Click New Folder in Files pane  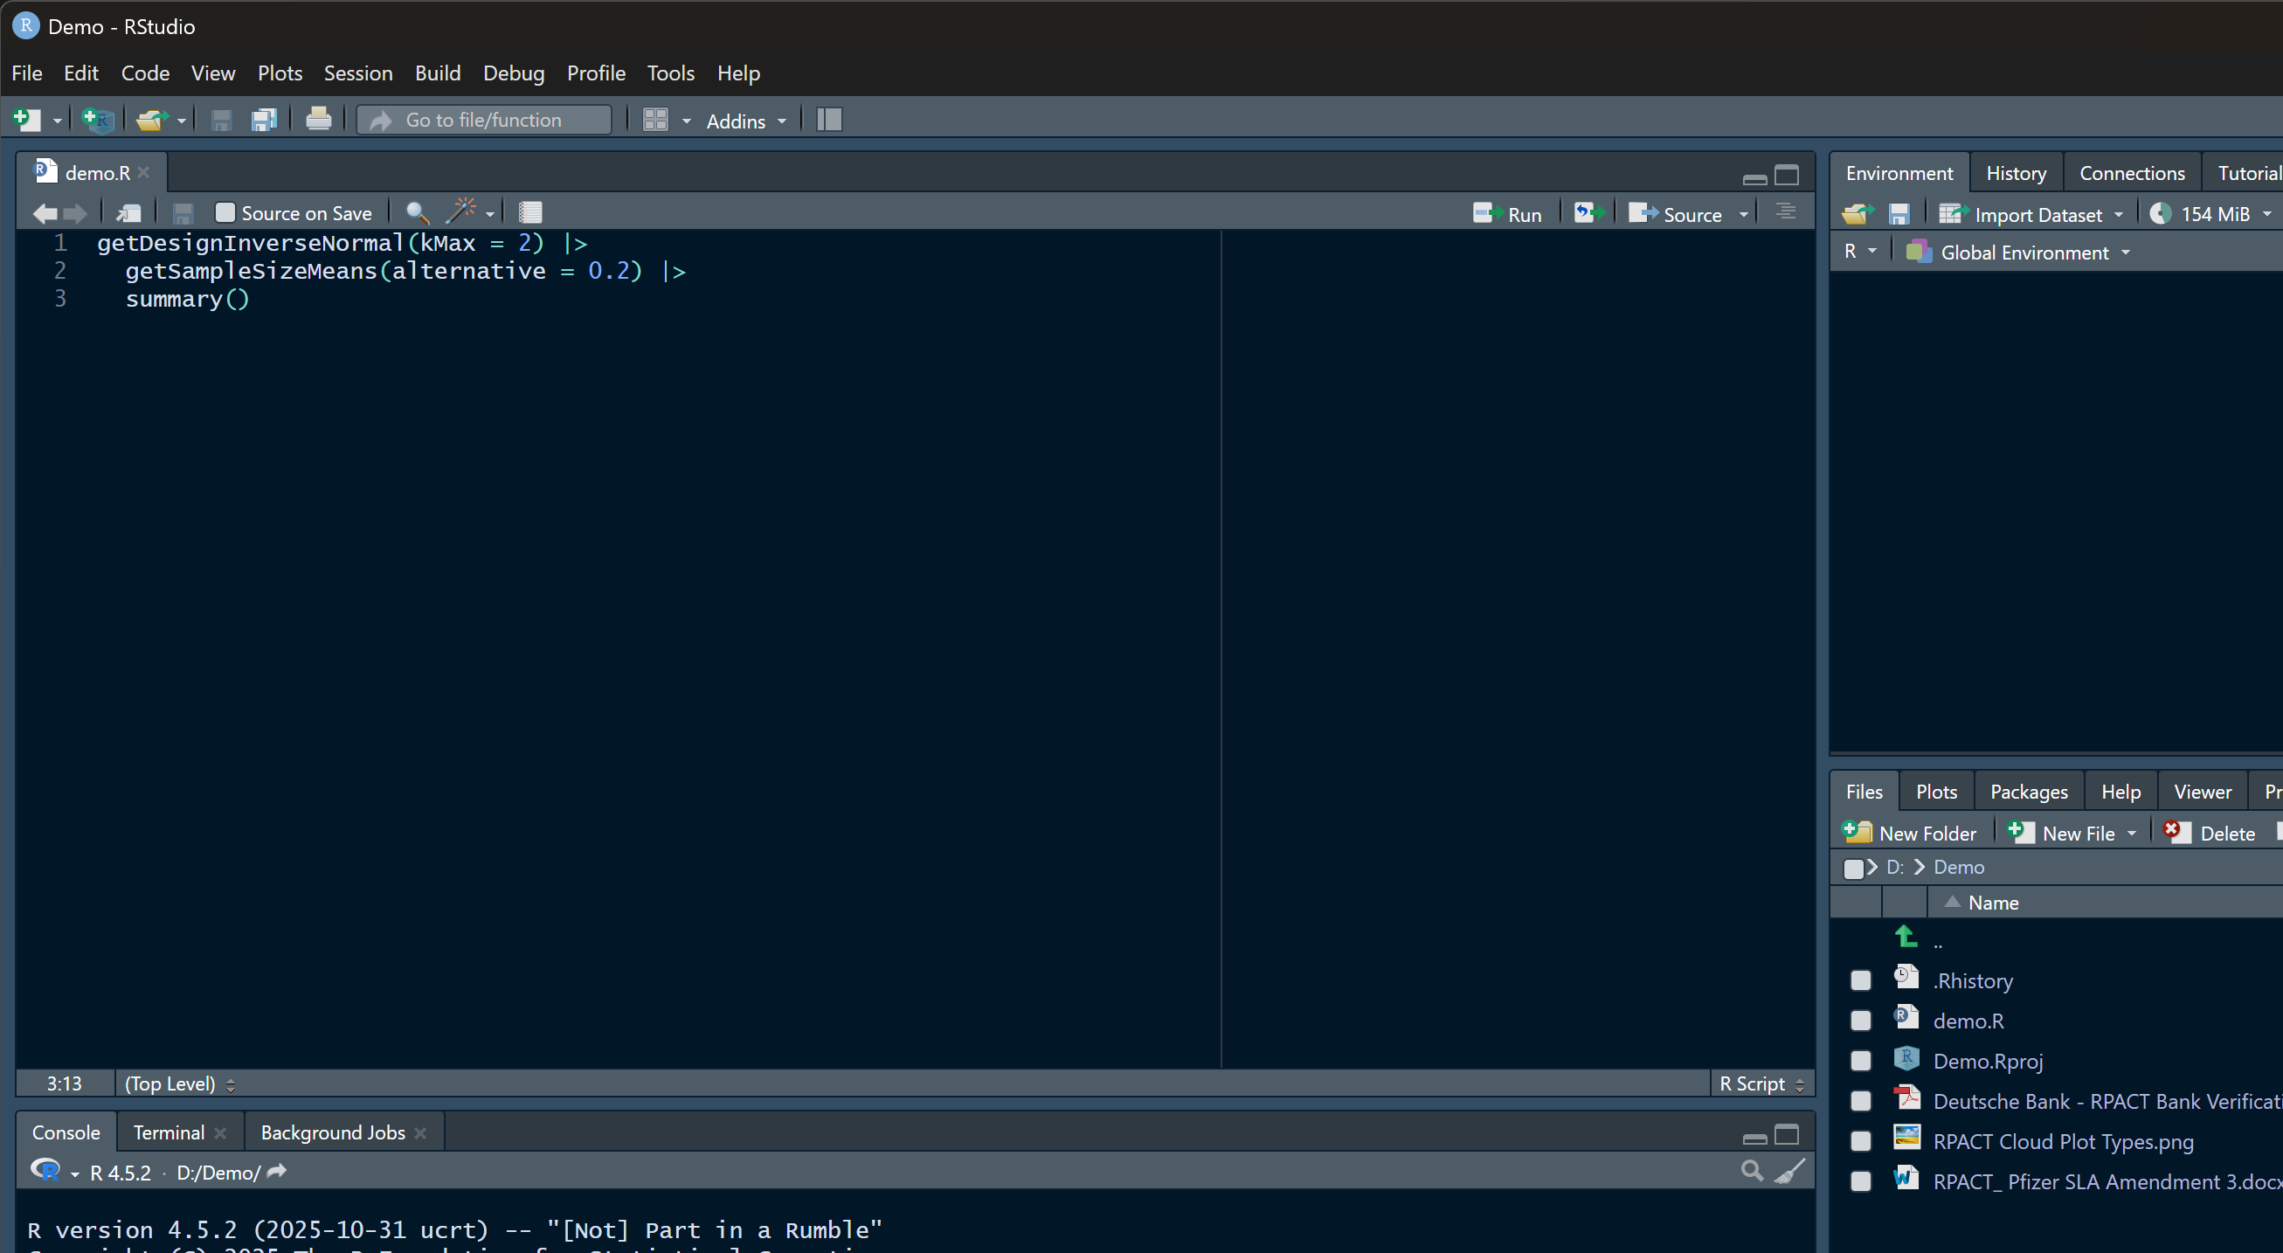pyautogui.click(x=1909, y=833)
